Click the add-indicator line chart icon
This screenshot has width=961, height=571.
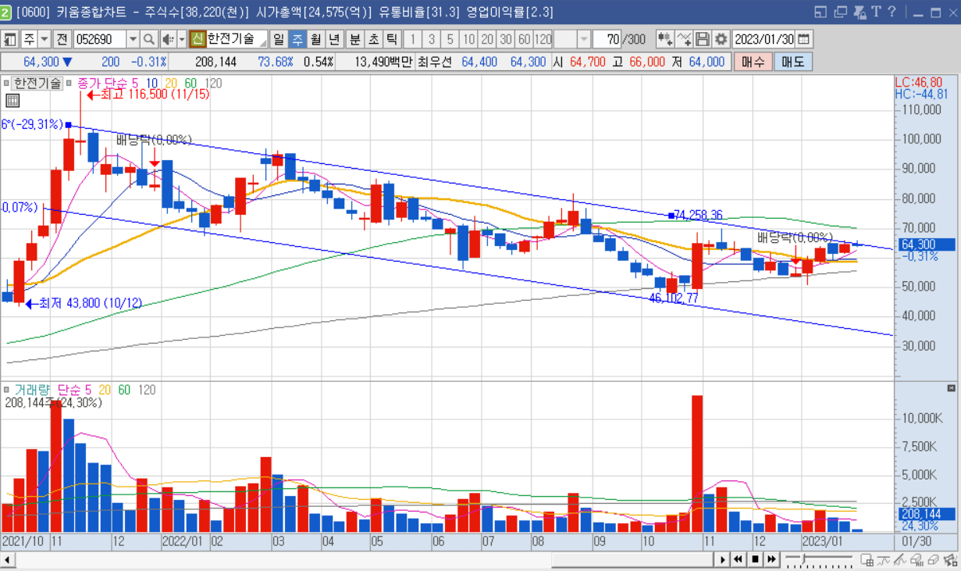685,39
